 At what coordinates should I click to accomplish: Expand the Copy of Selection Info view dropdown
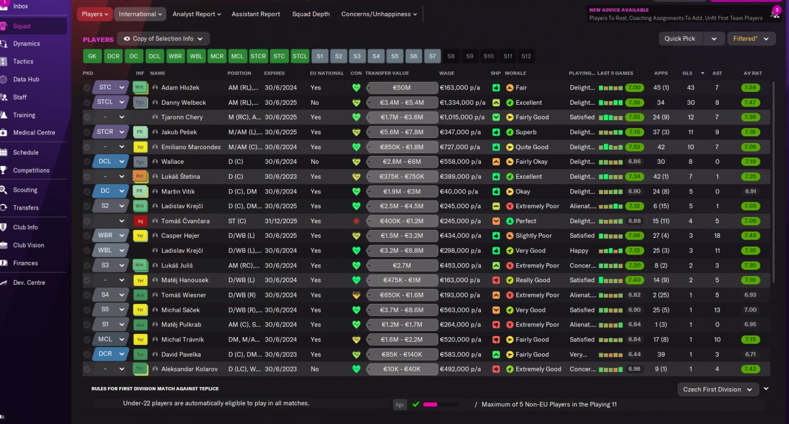coord(163,39)
